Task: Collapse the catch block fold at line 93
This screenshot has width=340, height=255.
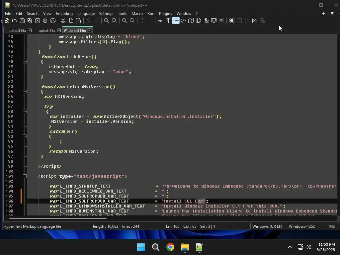Action: click(x=25, y=136)
